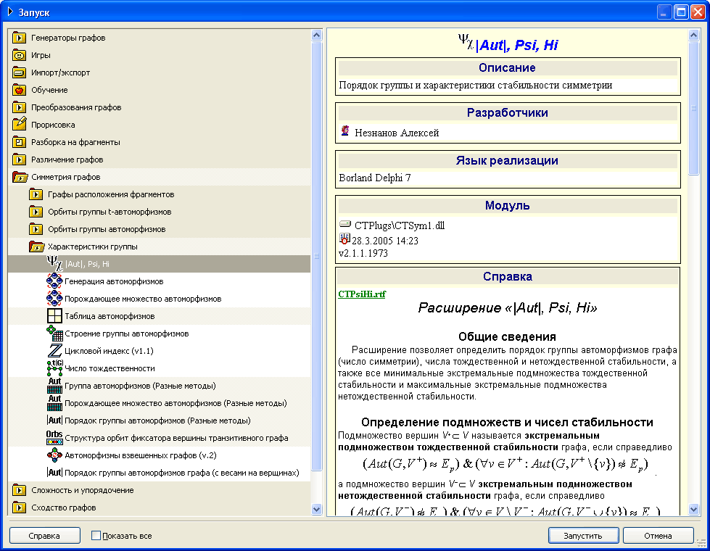
Task: Click the Запустить button
Action: coord(583,536)
